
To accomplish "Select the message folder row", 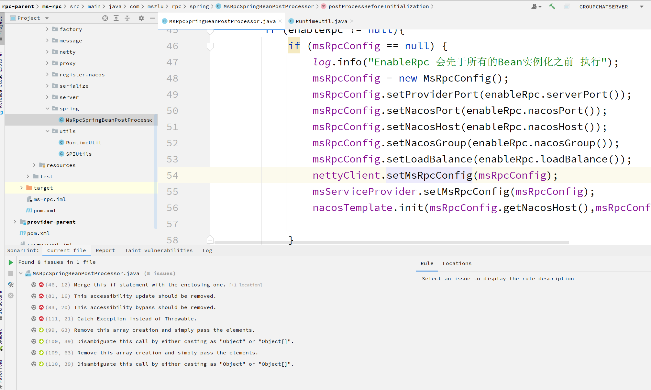I will pyautogui.click(x=81, y=40).
